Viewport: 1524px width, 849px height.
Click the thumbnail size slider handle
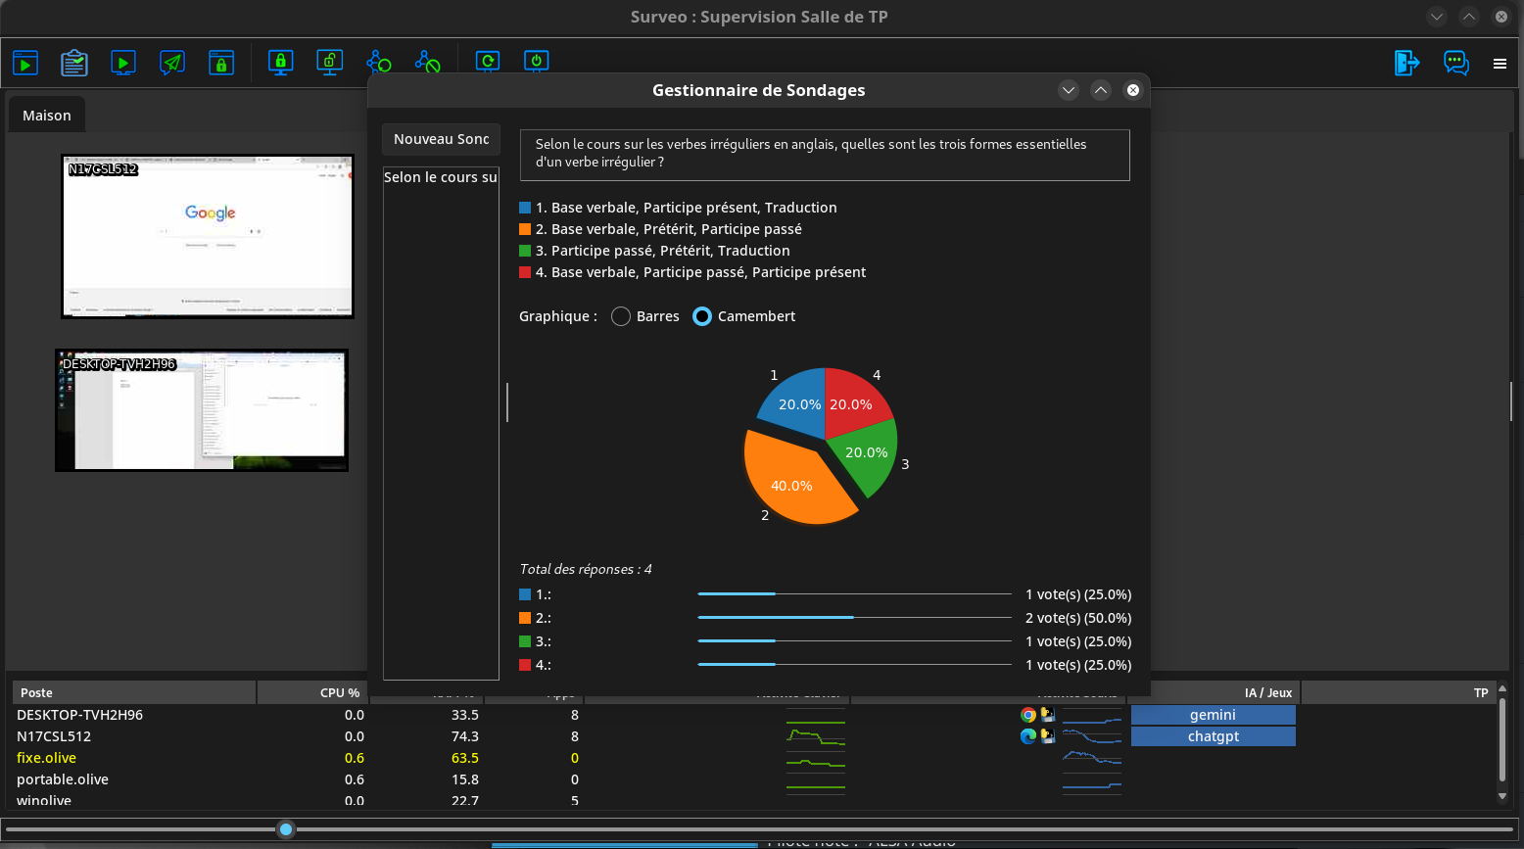point(286,829)
